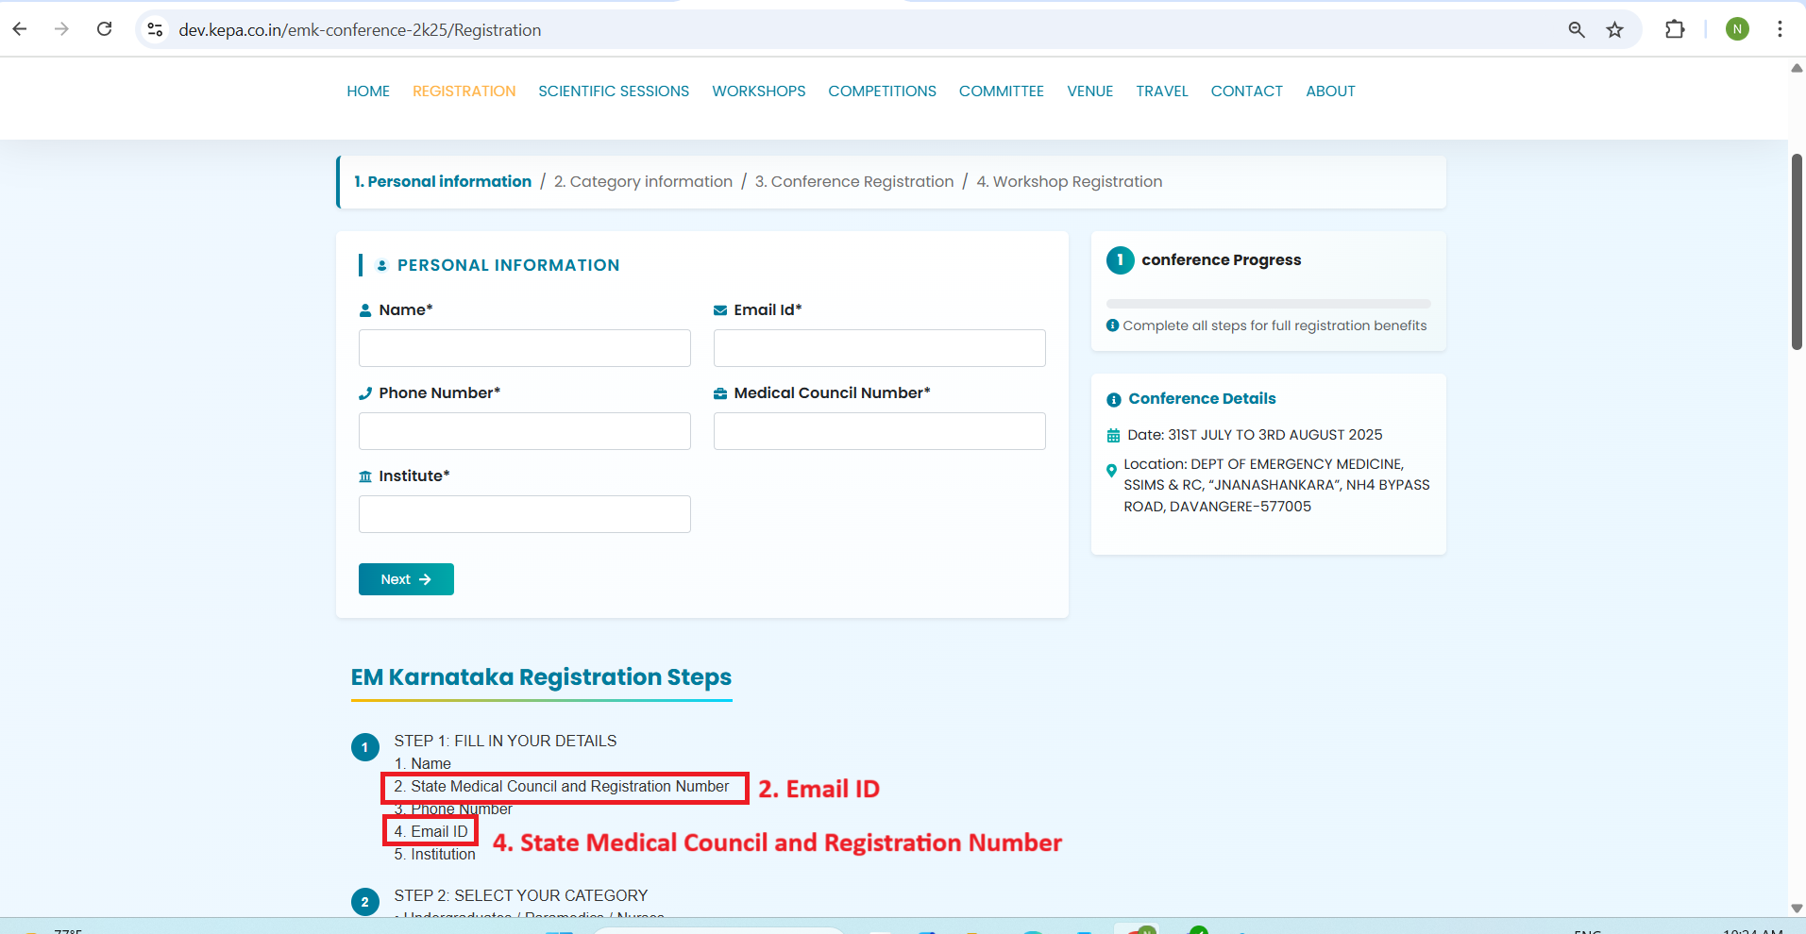Click the Name input field
This screenshot has width=1806, height=934.
(x=524, y=348)
